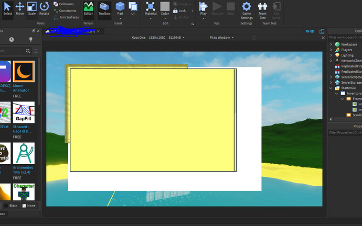Undock the Toolbox panel

pos(34,31)
